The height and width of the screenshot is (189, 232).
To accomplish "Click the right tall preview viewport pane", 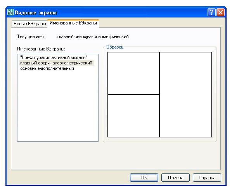I will (185, 95).
